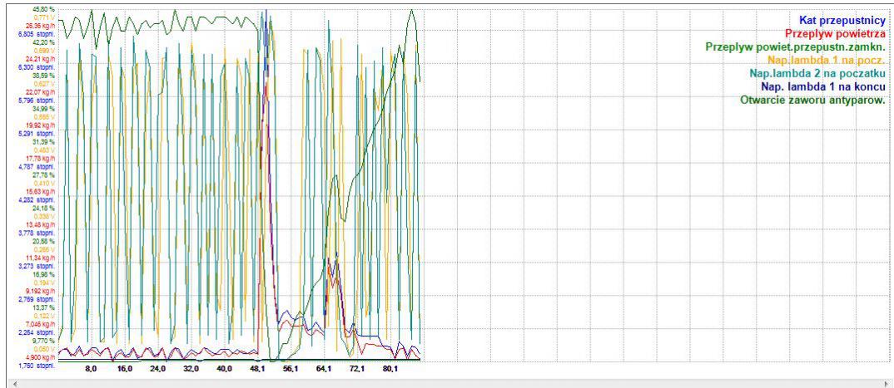Click x-axis tick label '24,0'
894x388 pixels.
tap(157, 369)
